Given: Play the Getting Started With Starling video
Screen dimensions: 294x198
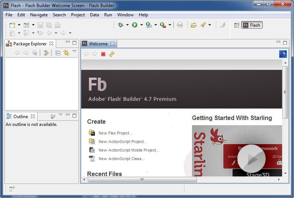Looking at the screenshot, I should pyautogui.click(x=252, y=159).
